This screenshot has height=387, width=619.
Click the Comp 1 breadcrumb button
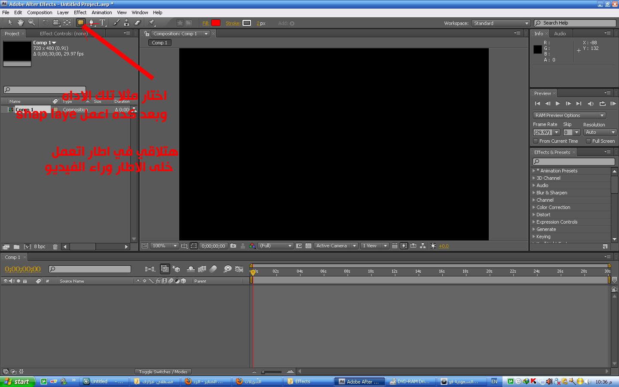pos(160,43)
